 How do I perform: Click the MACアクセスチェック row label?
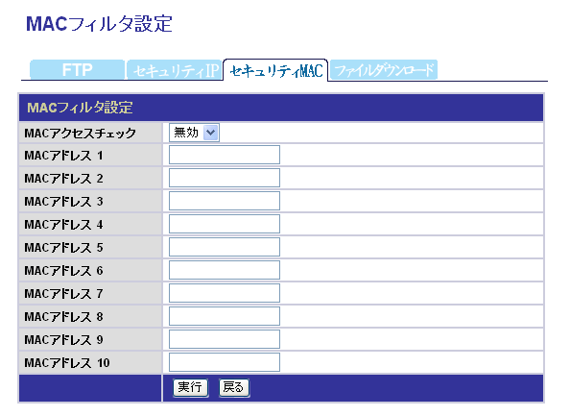point(80,133)
